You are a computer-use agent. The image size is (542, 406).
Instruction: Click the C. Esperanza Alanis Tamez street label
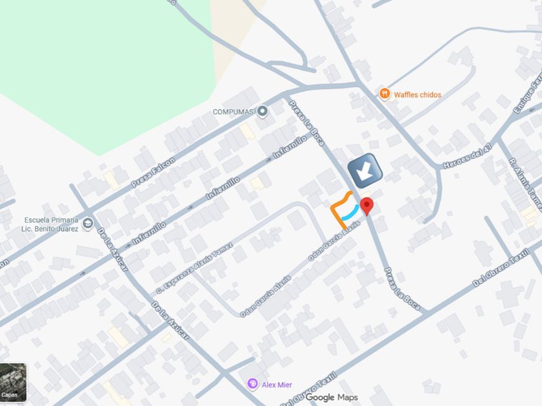[x=194, y=269]
